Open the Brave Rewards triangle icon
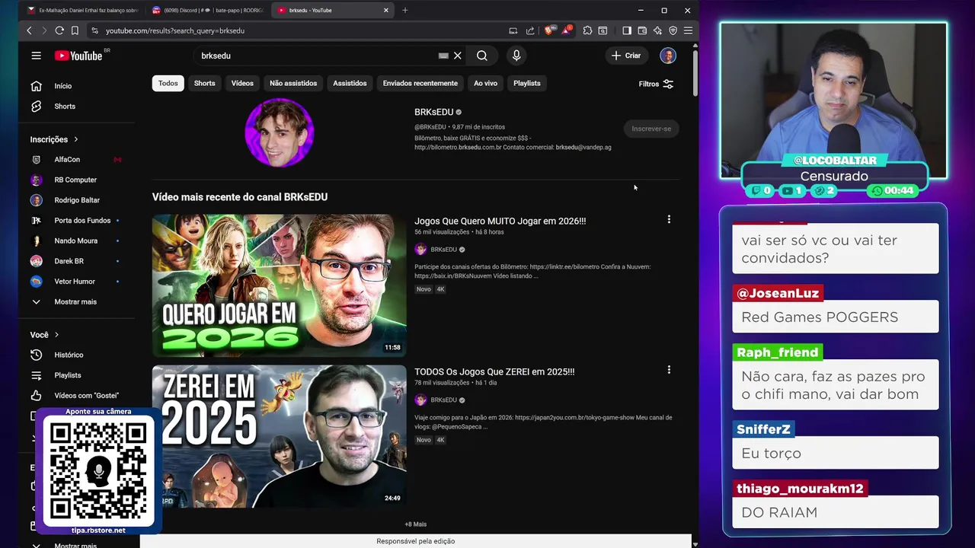 567,30
